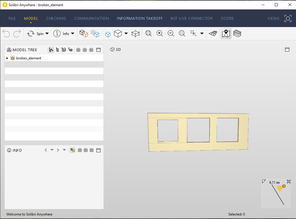Click the 6.11 m distance label
296x219 pixels.
(x=274, y=182)
